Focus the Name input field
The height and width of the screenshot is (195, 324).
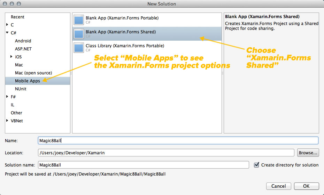(x=178, y=140)
